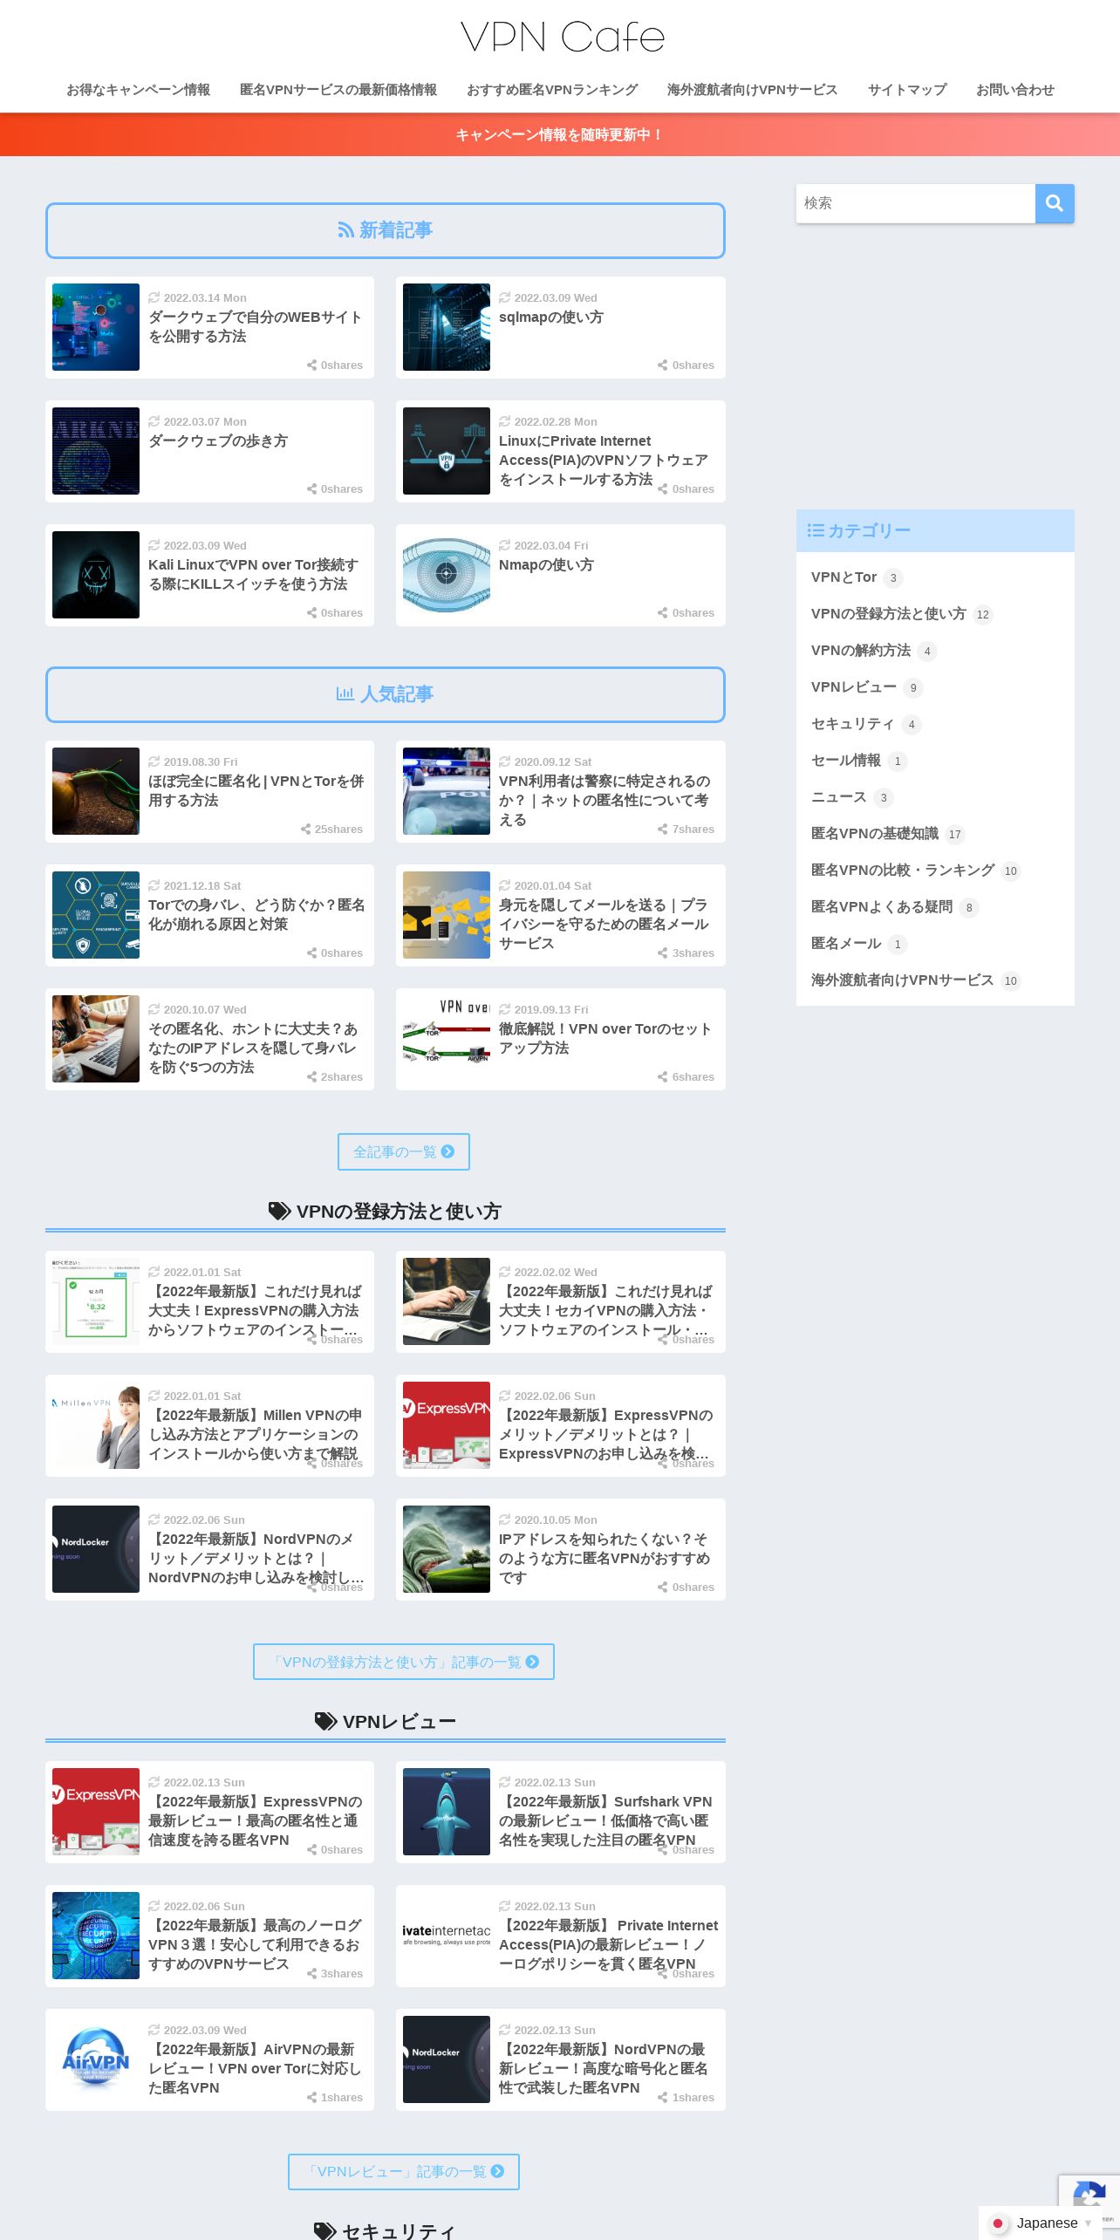The height and width of the screenshot is (2240, 1120).
Task: Open the 全記事の一覧 button
Action: click(x=404, y=1151)
